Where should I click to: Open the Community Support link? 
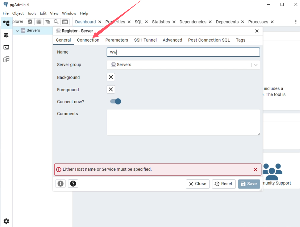coord(277,183)
